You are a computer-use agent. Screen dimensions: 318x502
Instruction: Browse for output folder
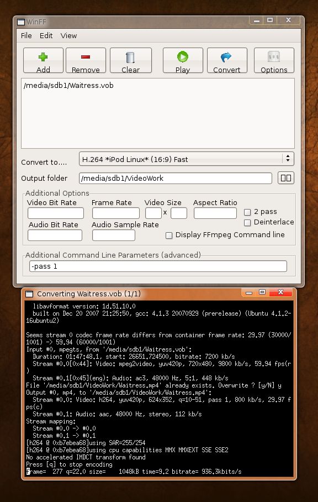(x=286, y=178)
